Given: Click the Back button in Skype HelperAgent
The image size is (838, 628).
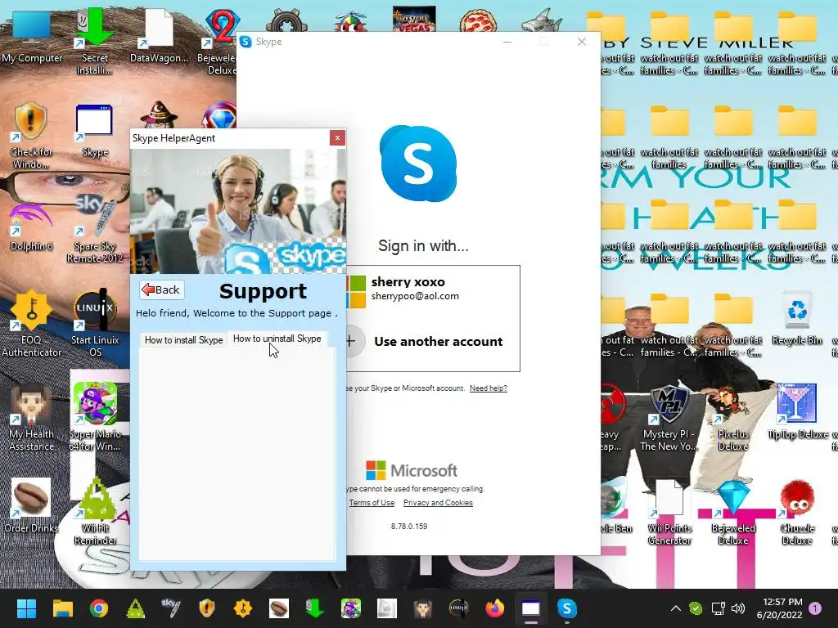Looking at the screenshot, I should (x=162, y=290).
